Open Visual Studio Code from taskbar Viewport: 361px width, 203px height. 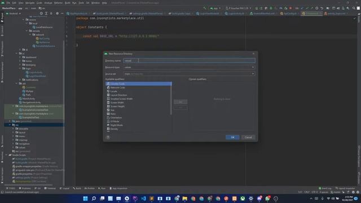(x=143, y=198)
